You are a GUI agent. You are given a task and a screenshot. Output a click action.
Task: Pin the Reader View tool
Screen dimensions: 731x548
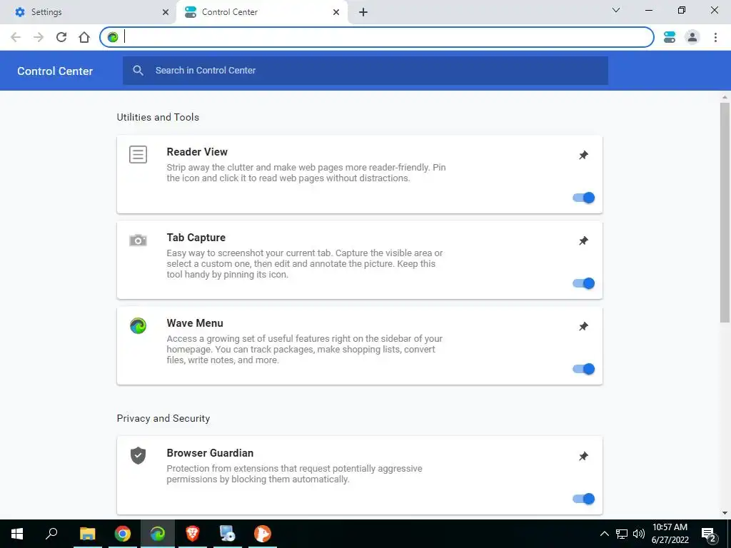tap(583, 155)
